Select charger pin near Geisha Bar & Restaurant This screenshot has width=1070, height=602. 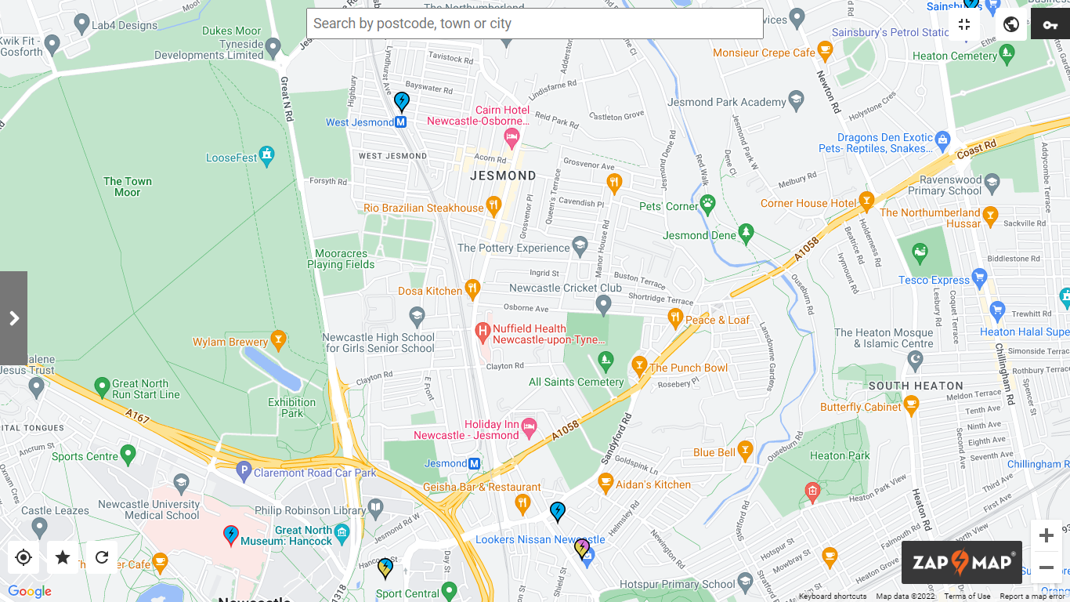click(557, 513)
